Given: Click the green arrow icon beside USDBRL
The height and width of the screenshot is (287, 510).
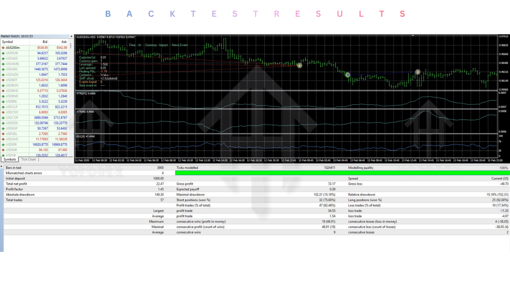Looking at the screenshot, I should pos(3,101).
